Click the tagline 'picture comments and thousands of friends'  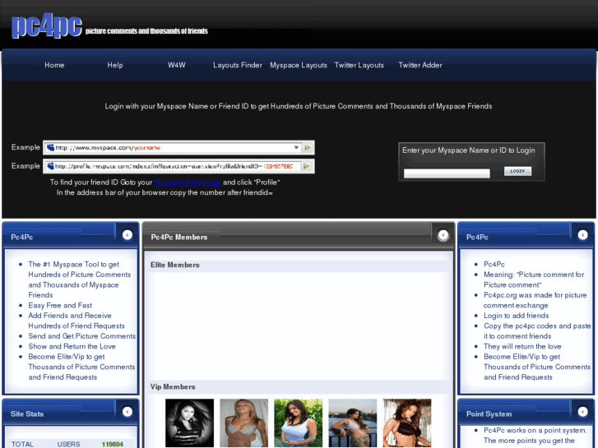click(146, 31)
